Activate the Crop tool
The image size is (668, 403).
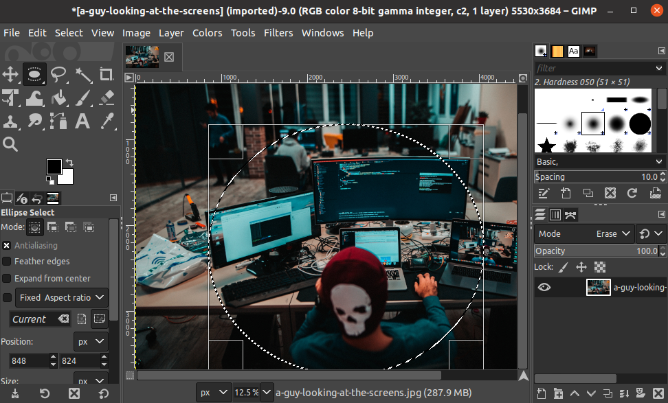tap(107, 74)
